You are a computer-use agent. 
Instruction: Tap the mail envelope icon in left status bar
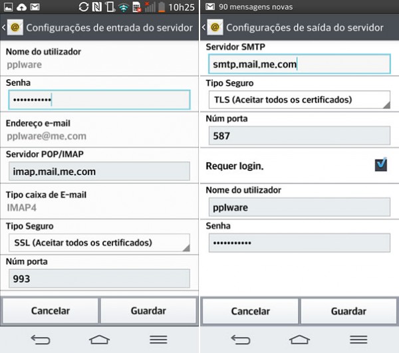click(35, 7)
